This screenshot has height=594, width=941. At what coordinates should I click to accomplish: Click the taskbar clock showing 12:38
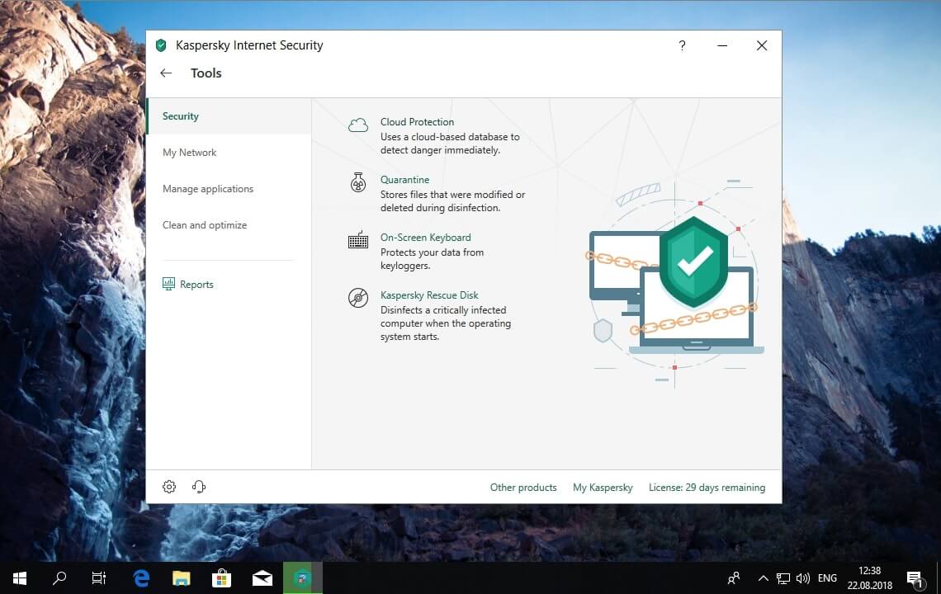(869, 577)
